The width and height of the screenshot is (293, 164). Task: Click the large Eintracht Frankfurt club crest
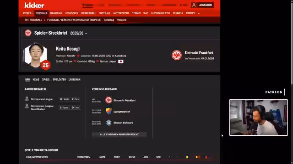coord(177,55)
